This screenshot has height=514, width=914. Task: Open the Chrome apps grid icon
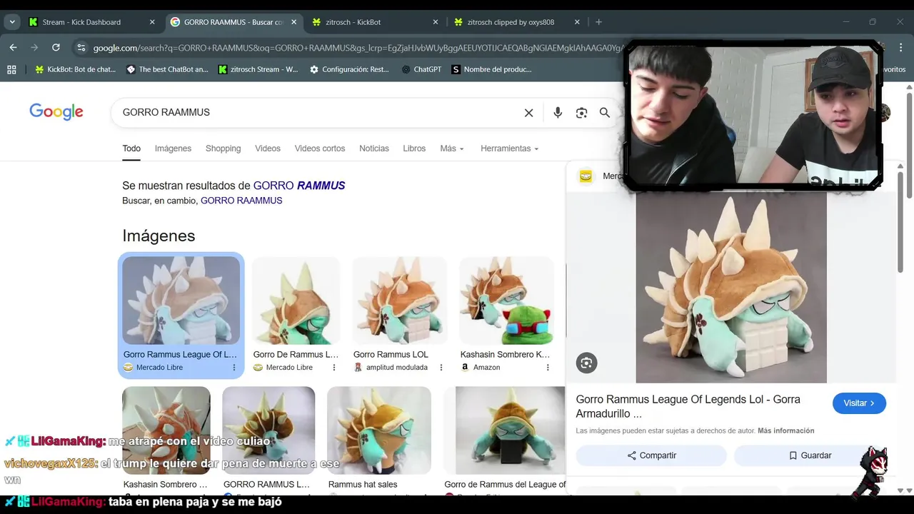pyautogui.click(x=11, y=69)
